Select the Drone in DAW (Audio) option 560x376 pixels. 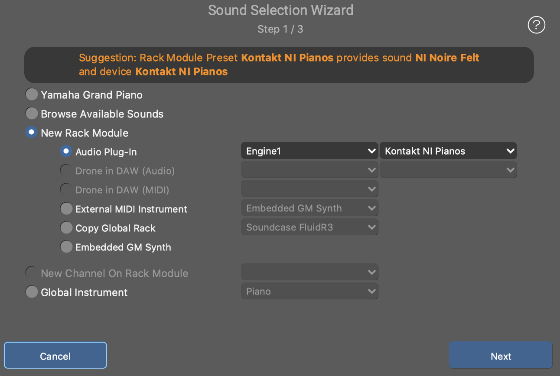pyautogui.click(x=66, y=171)
